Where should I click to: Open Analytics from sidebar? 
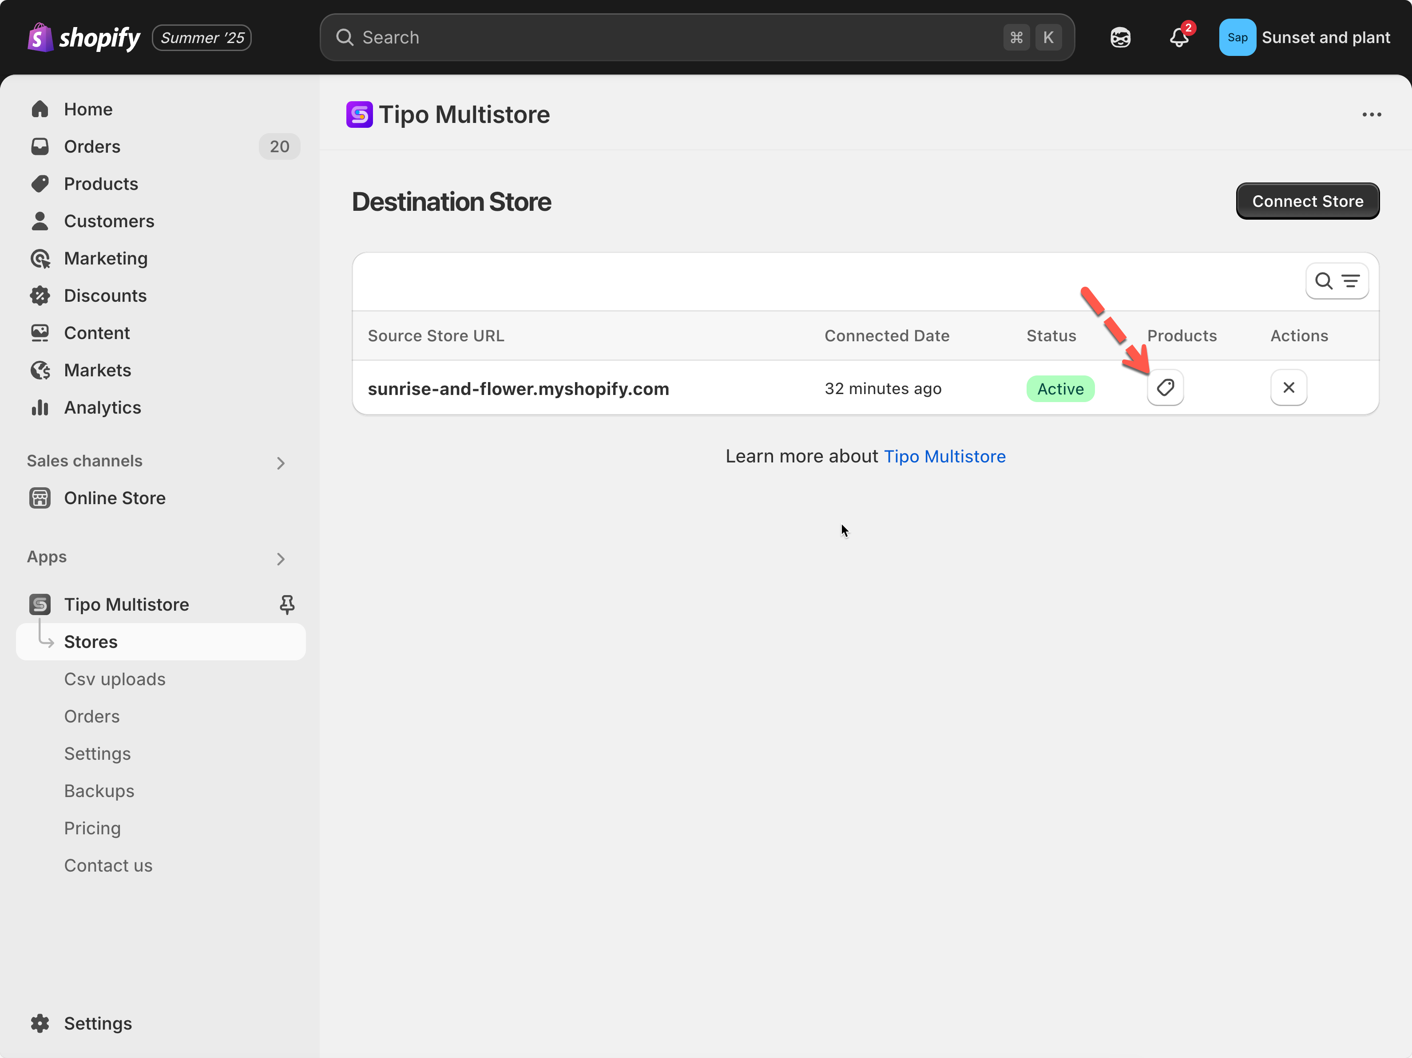(x=102, y=407)
